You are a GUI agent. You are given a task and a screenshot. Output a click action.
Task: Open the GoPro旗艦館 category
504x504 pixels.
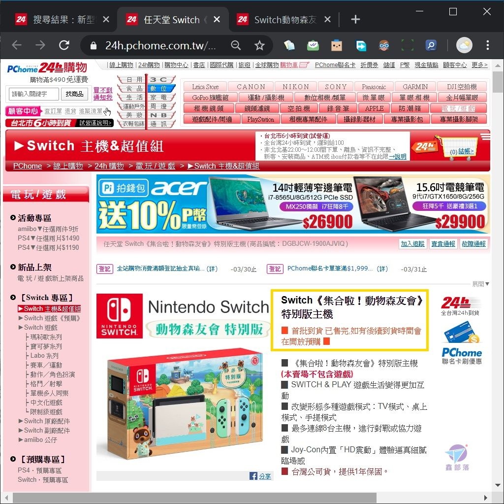click(x=210, y=98)
